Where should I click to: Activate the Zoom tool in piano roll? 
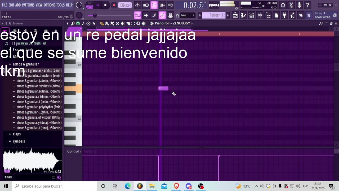click(138, 23)
